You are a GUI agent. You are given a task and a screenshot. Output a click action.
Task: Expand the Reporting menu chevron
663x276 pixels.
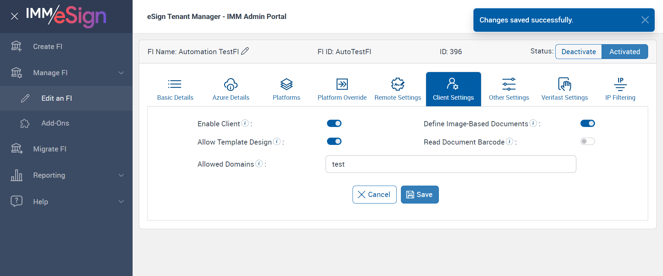coord(121,175)
